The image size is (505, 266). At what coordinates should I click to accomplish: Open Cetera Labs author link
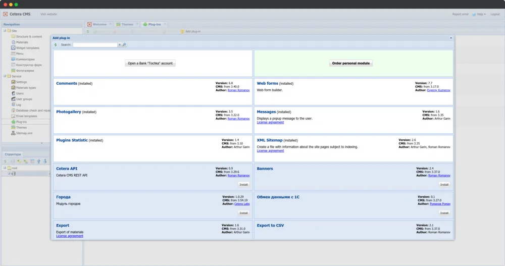point(242,204)
